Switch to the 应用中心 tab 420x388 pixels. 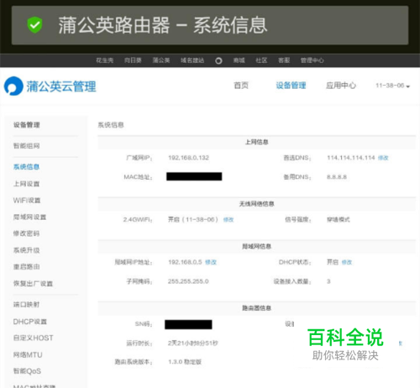(341, 86)
